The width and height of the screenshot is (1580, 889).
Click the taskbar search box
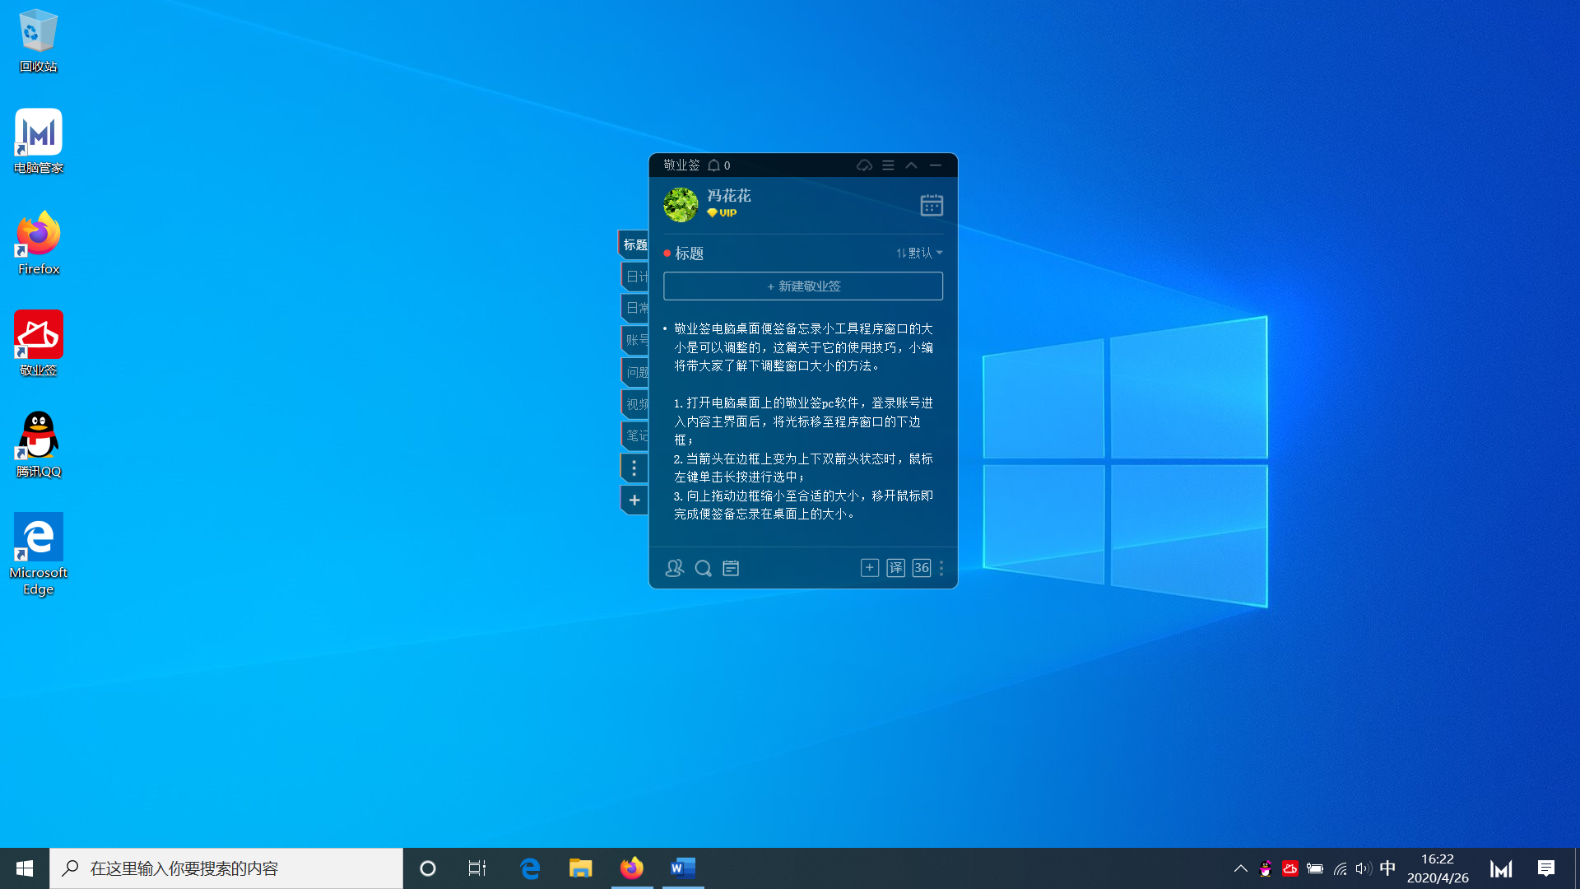click(226, 868)
